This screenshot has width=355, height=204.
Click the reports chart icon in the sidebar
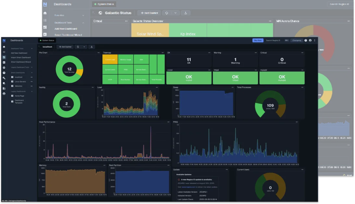[x=4, y=62]
